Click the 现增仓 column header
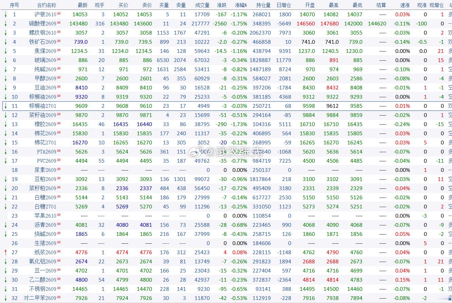 pyautogui.click(x=436, y=5)
